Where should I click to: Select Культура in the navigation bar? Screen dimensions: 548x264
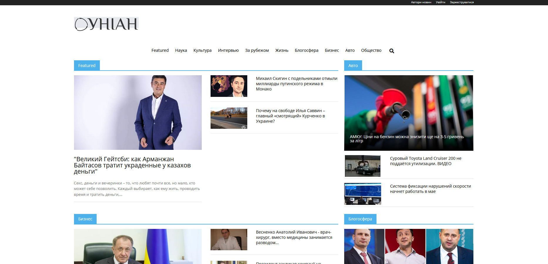(x=202, y=50)
